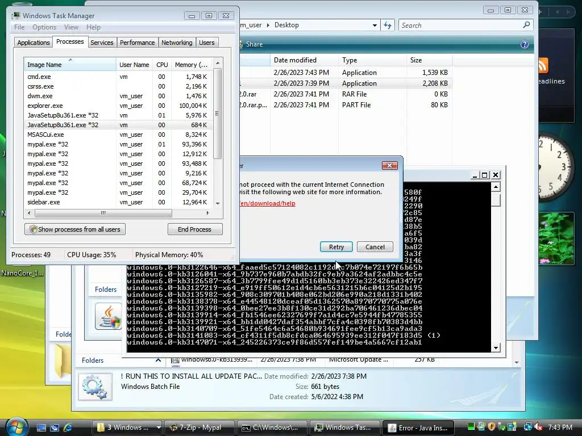Collapse the Folders pane chevron

pyautogui.click(x=158, y=360)
